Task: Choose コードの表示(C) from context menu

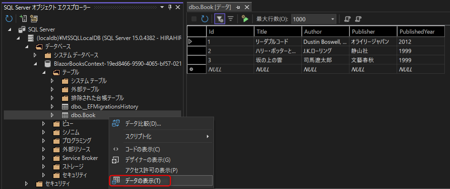Action: tap(161, 149)
